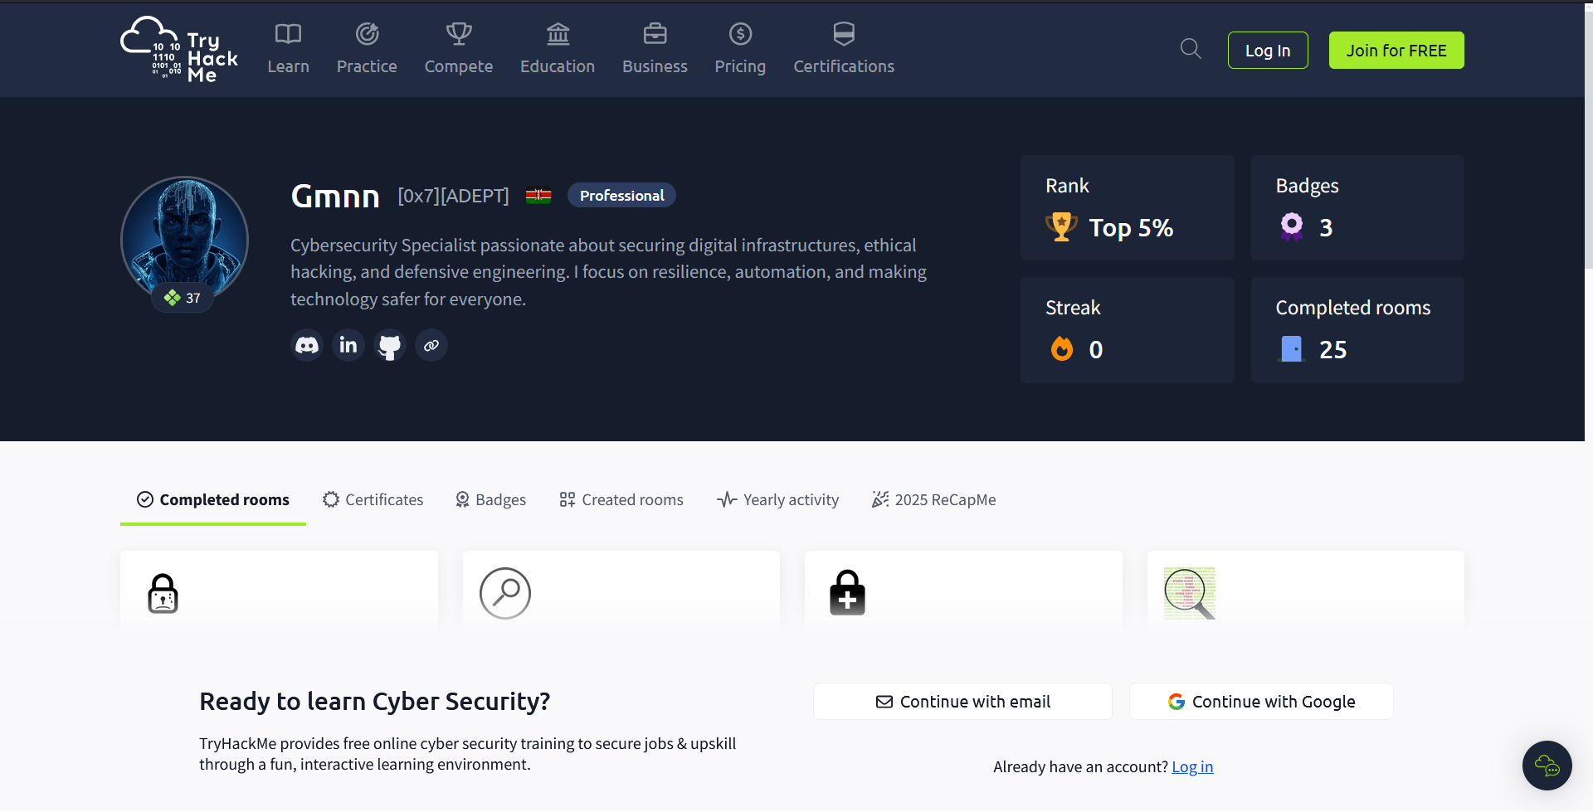This screenshot has width=1593, height=812.
Task: Click the [0x7][ADEPT] level text
Action: click(x=453, y=196)
